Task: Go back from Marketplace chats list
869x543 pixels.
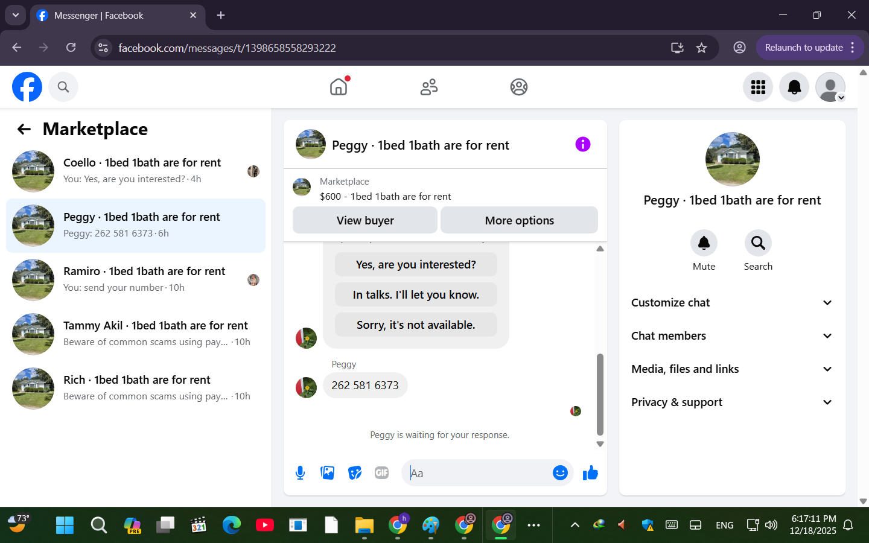Action: tap(24, 129)
